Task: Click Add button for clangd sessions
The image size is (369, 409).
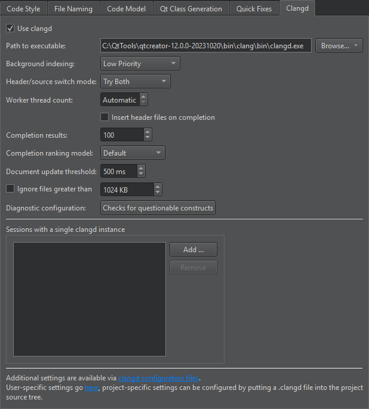Action: [193, 250]
